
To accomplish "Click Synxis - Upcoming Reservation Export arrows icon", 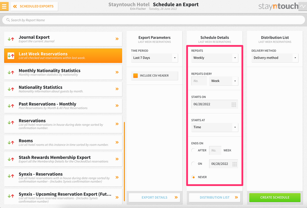I will tap(11, 196).
